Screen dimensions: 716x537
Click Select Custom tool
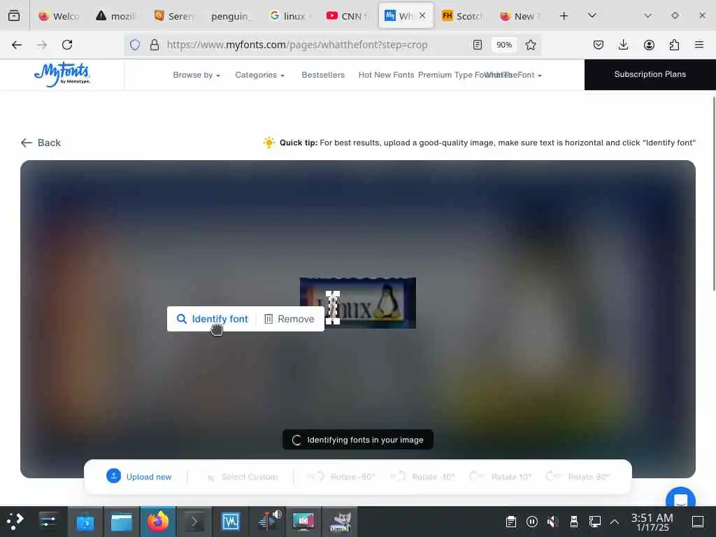242,477
